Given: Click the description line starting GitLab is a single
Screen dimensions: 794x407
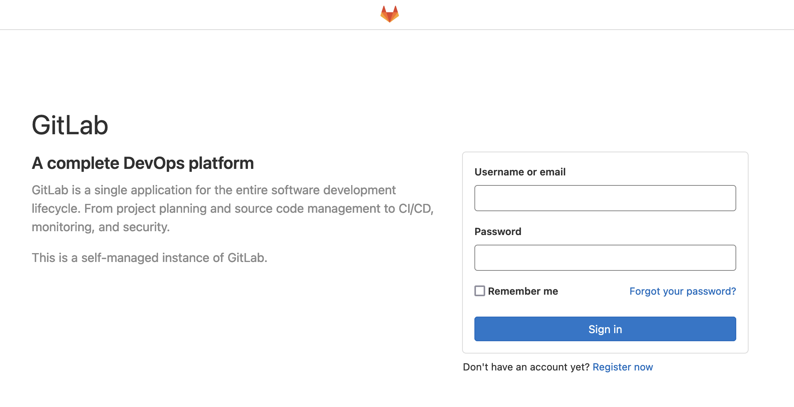Looking at the screenshot, I should click(x=213, y=190).
